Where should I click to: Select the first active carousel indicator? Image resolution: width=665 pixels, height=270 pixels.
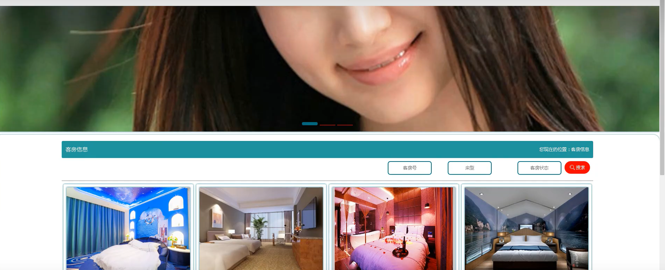310,123
